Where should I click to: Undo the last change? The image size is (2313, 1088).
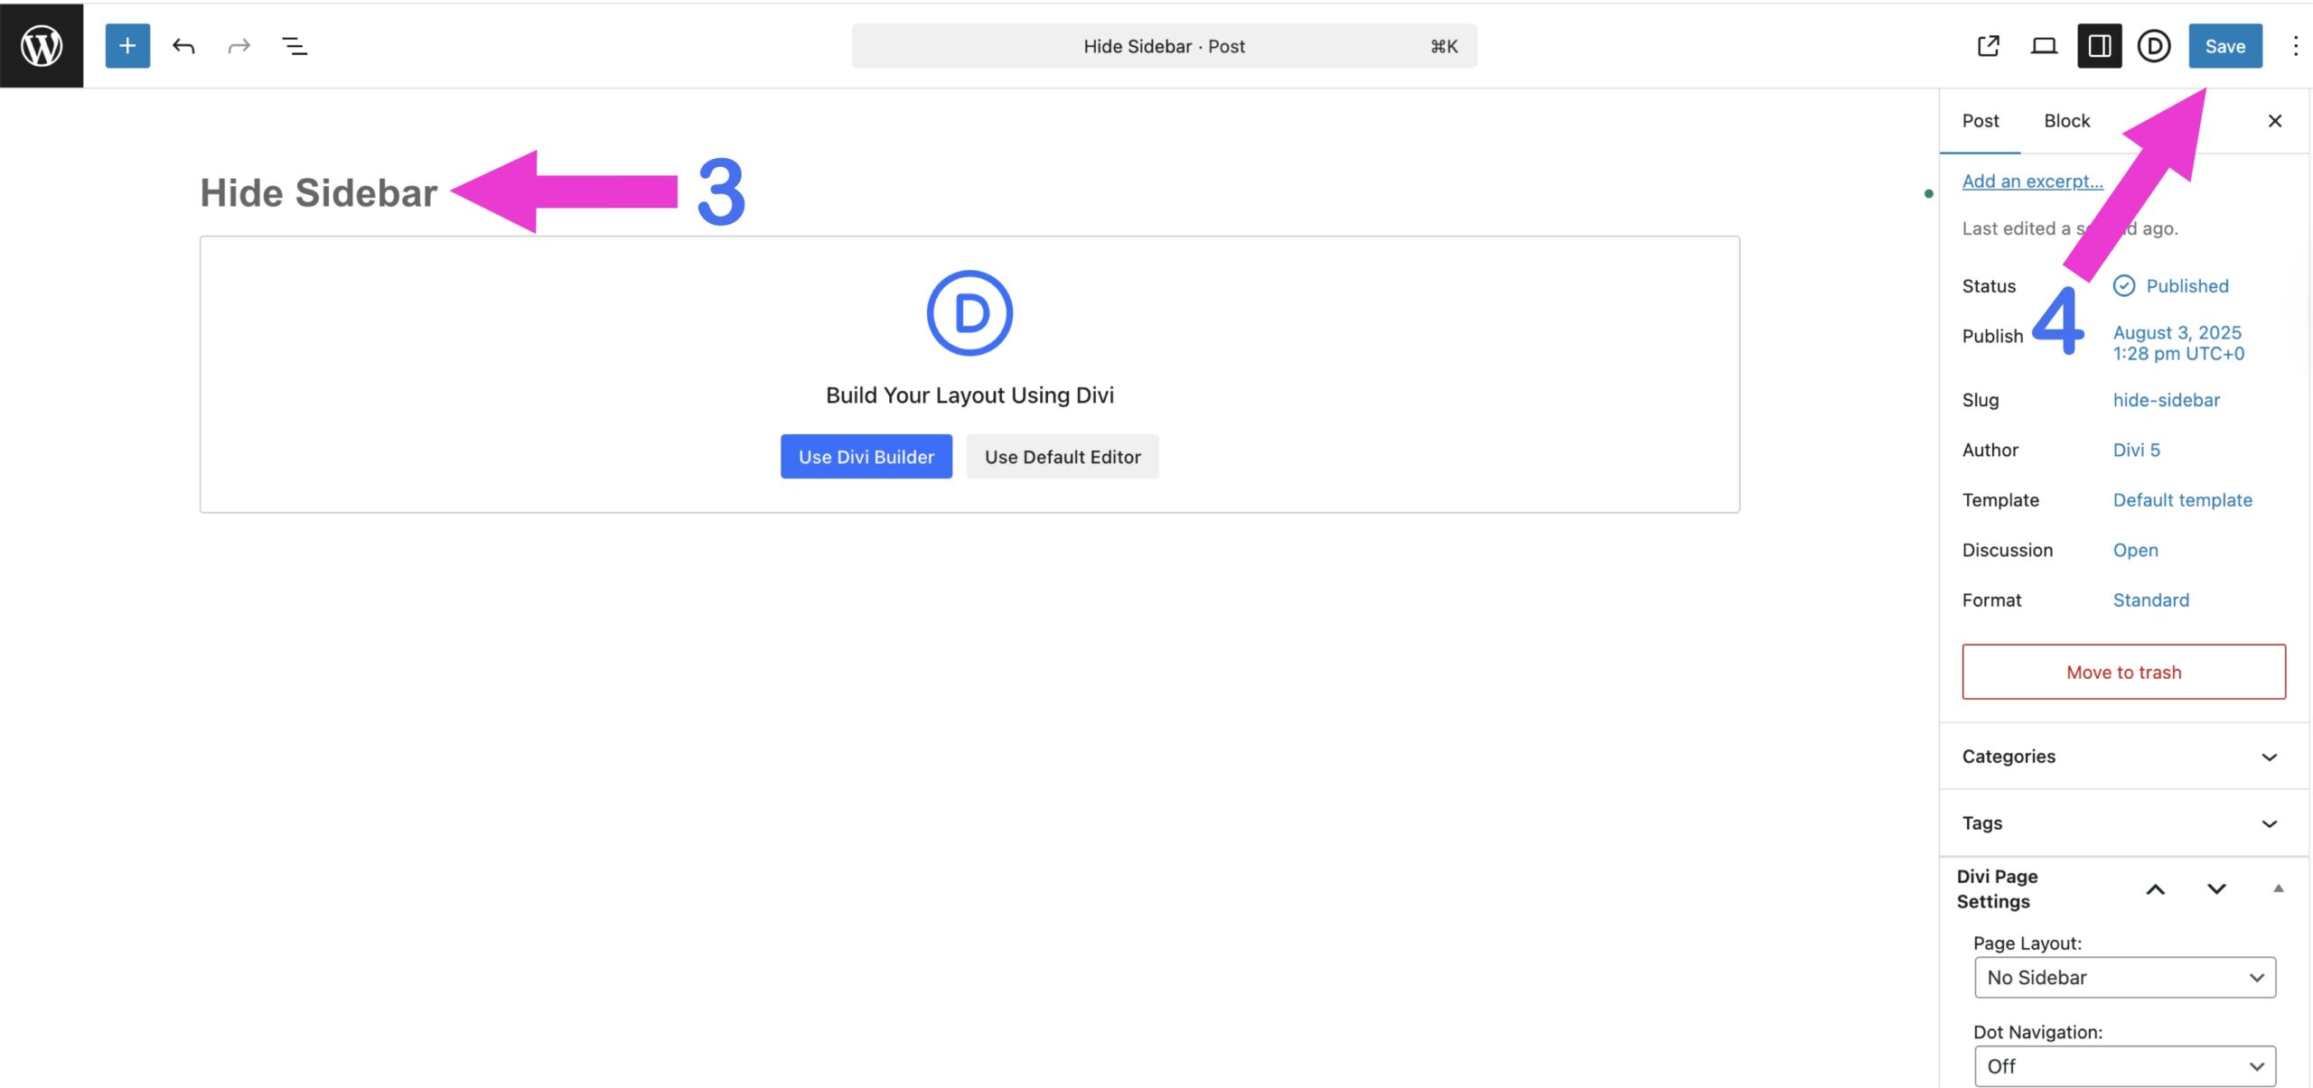[183, 46]
